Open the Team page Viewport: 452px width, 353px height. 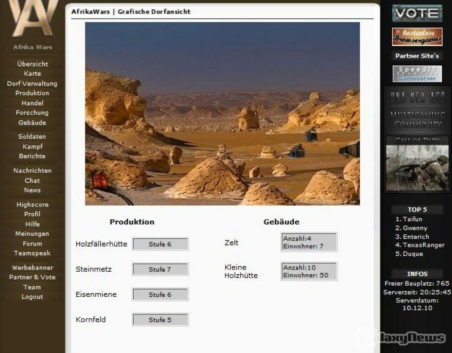[x=32, y=287]
